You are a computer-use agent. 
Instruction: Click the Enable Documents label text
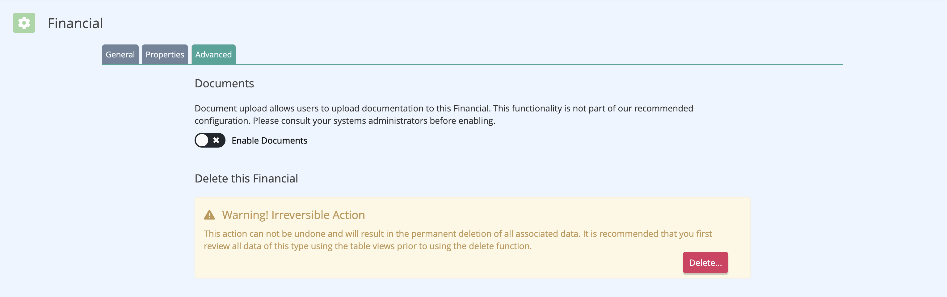(269, 140)
